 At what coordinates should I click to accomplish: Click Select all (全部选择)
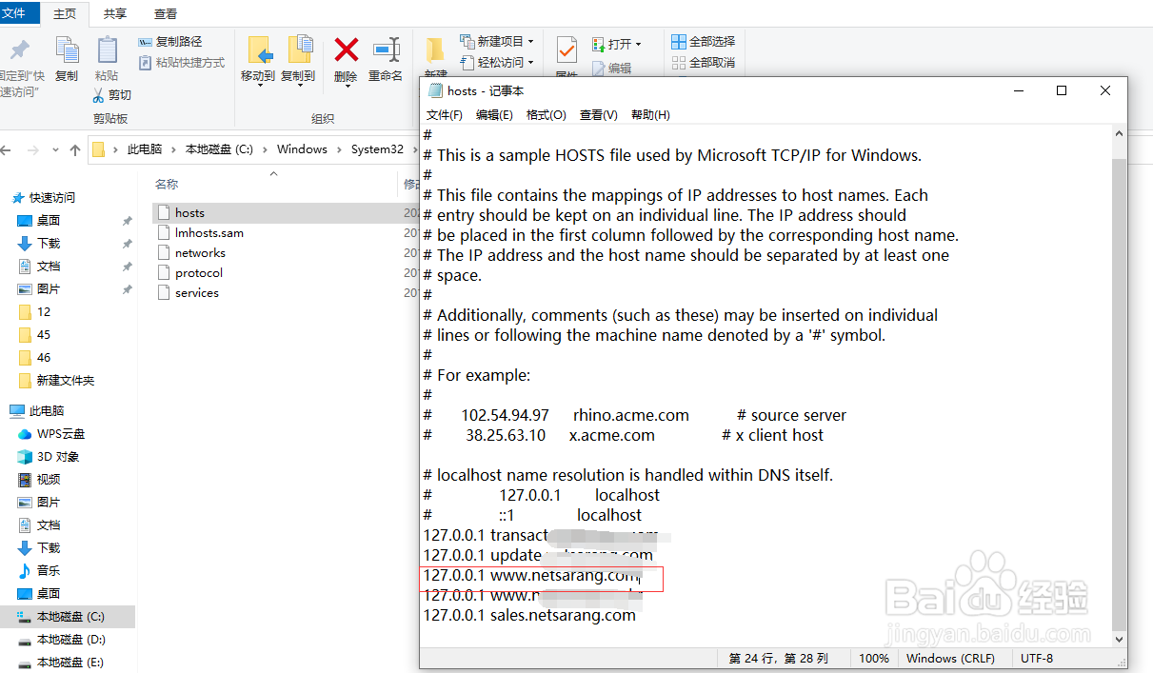[x=704, y=42]
